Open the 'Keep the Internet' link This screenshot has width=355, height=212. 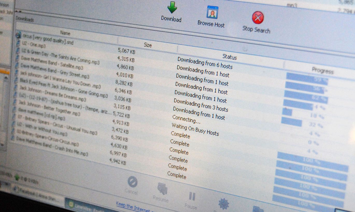click(133, 207)
